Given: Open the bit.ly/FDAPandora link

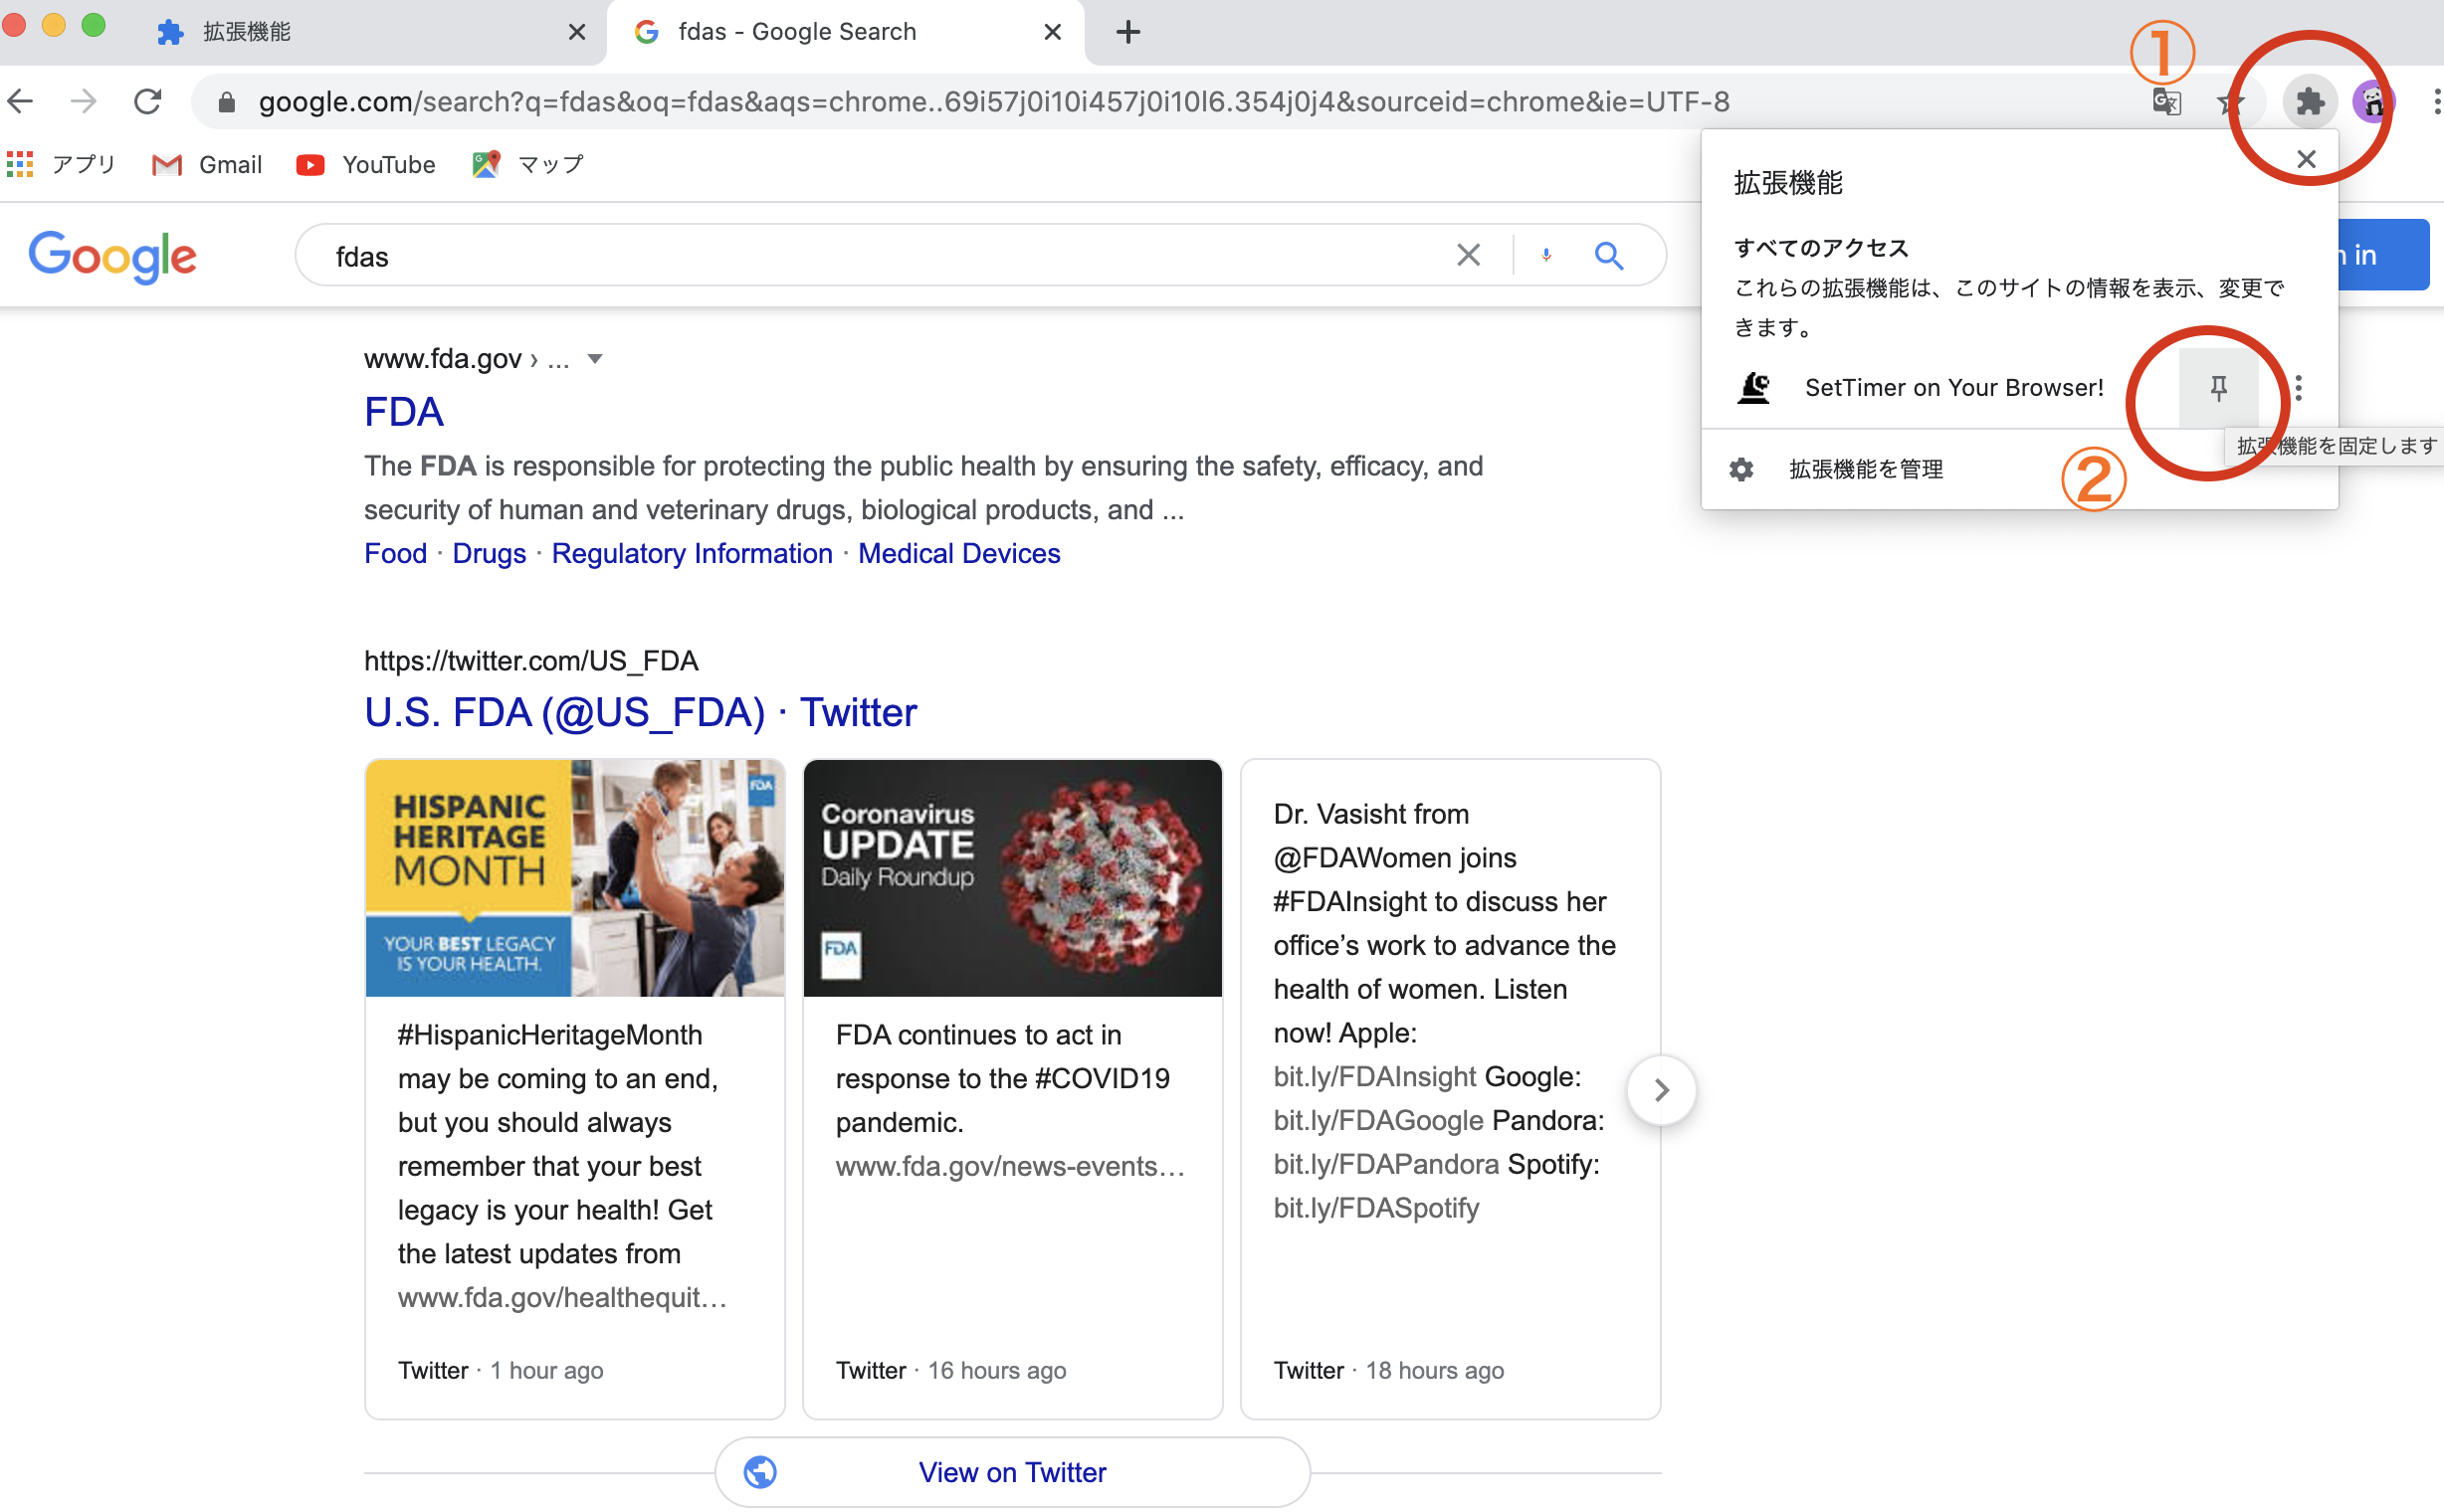Looking at the screenshot, I should click(1386, 1165).
